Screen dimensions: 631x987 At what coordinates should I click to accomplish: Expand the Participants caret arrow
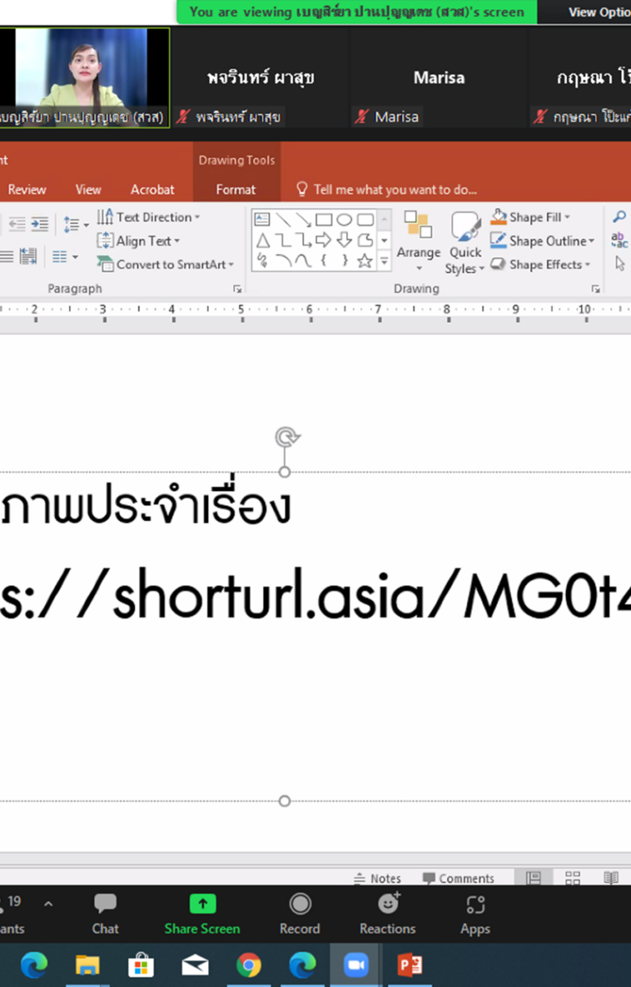[48, 904]
